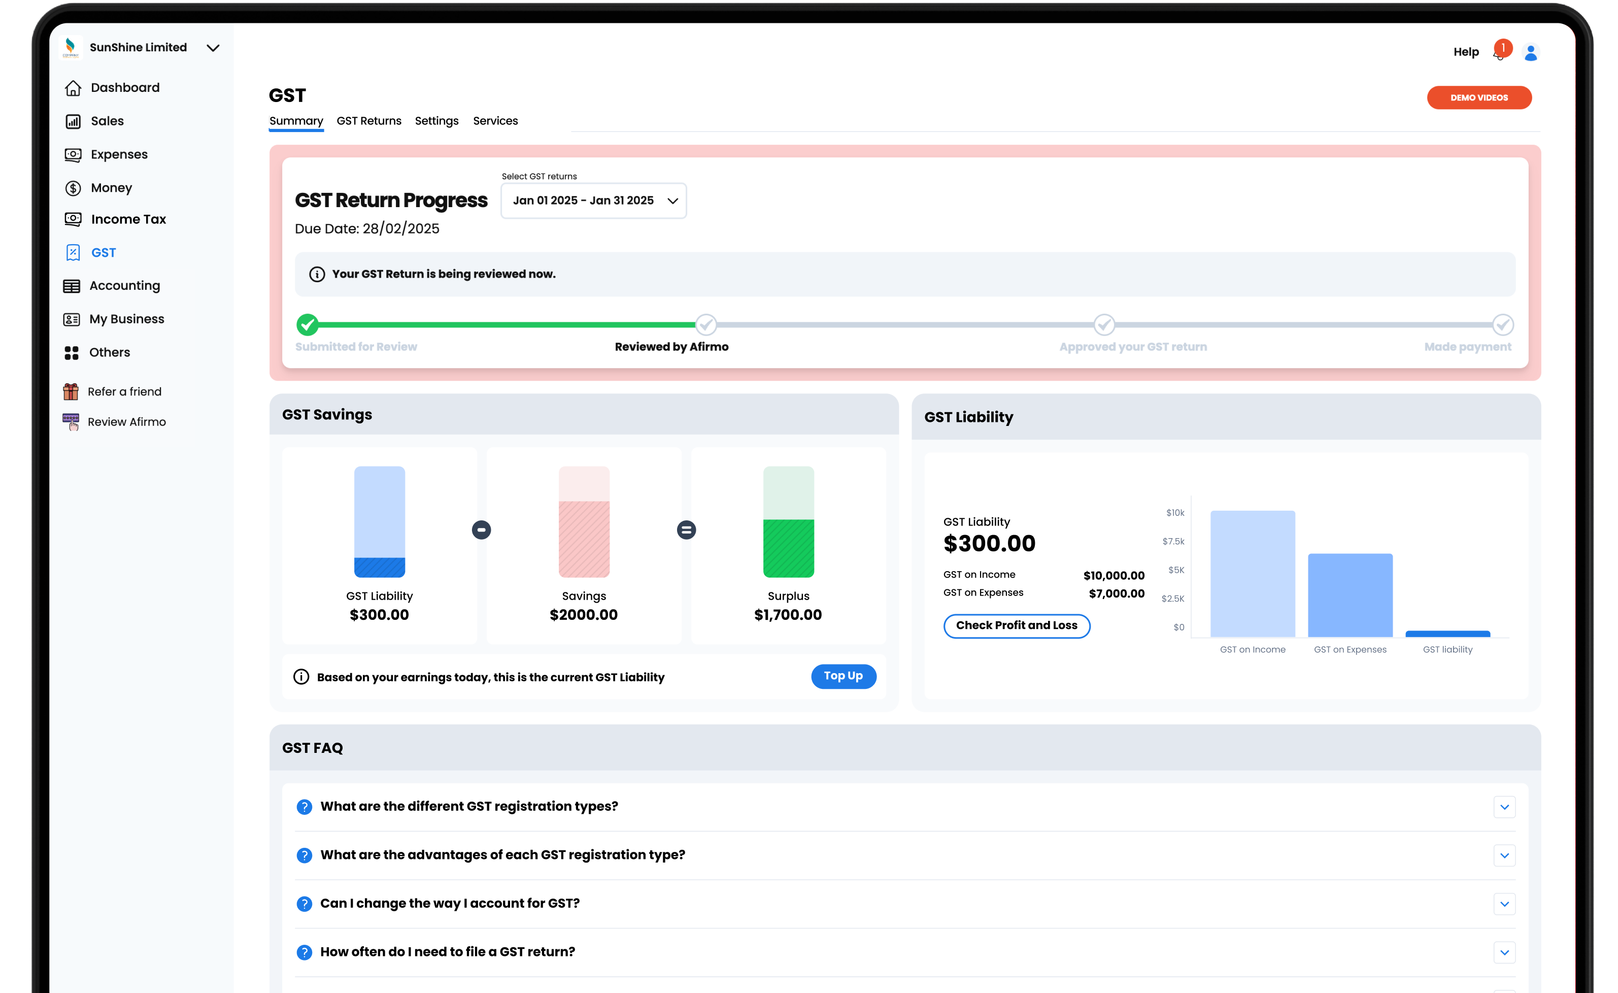Click info icon beside current GST Liability note
Image resolution: width=1618 pixels, height=993 pixels.
[301, 677]
